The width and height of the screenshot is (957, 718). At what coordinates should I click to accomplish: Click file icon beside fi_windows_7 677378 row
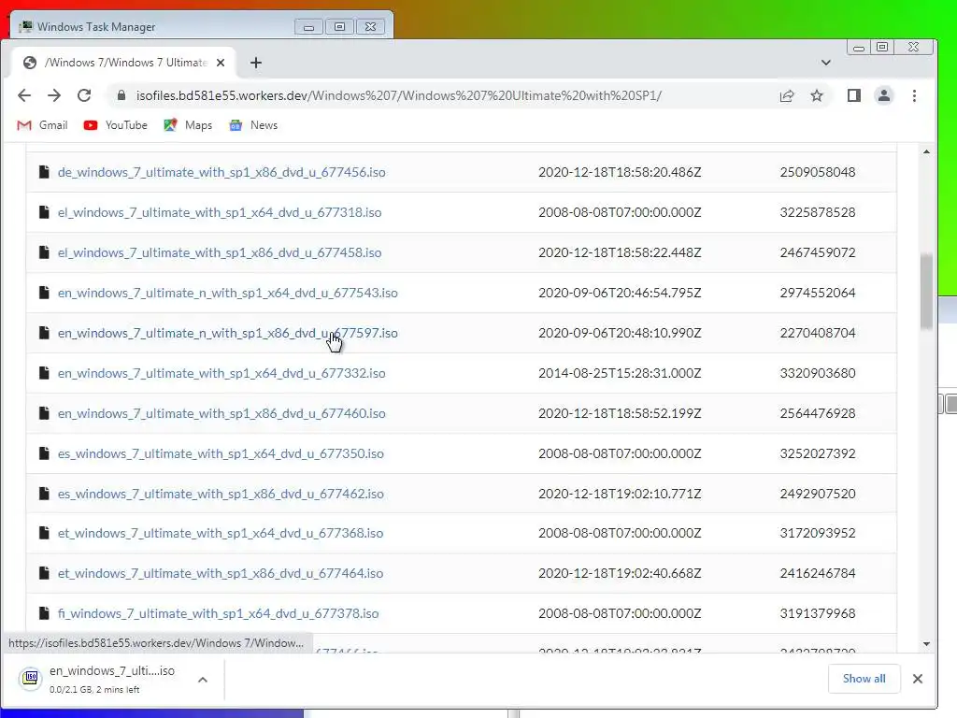pyautogui.click(x=44, y=613)
